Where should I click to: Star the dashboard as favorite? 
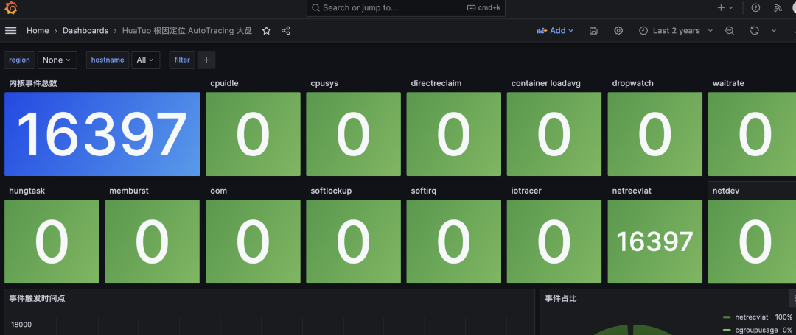pyautogui.click(x=266, y=31)
